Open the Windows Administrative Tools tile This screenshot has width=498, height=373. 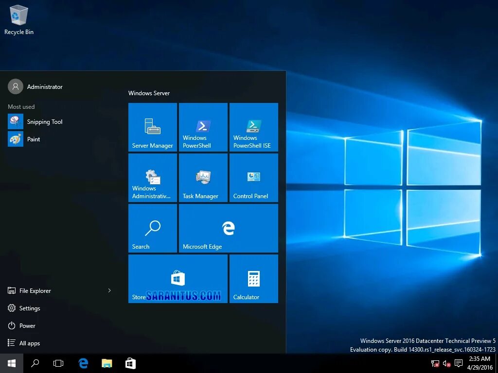(152, 178)
